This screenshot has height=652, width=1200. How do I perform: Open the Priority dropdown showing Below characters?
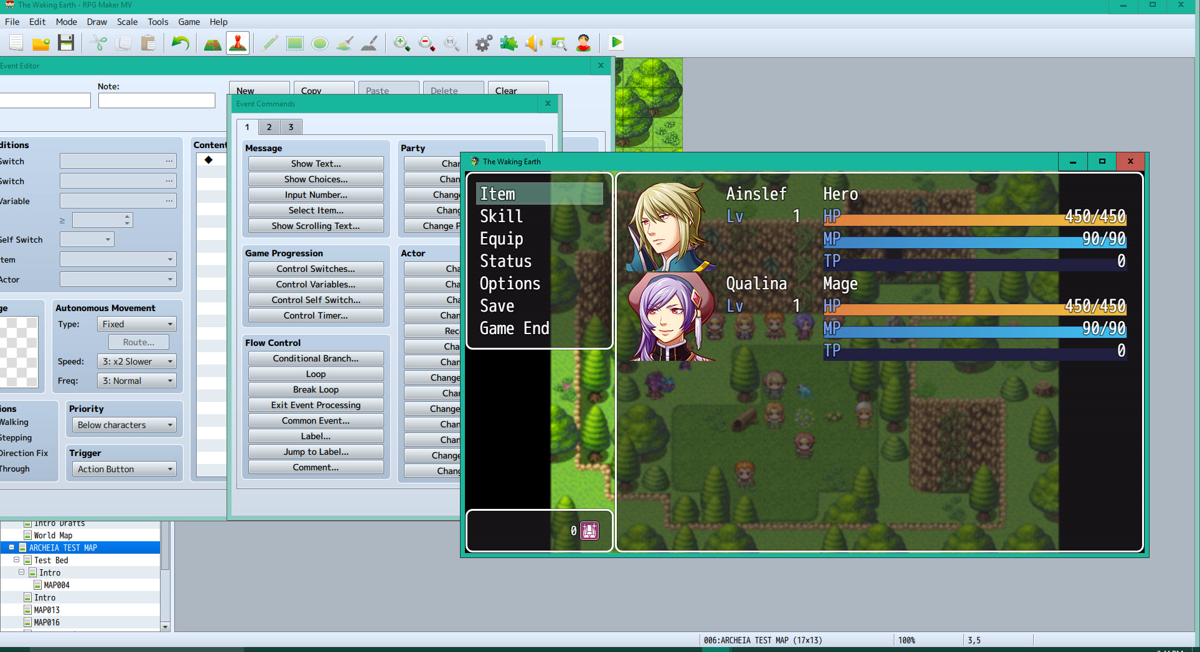tap(124, 425)
